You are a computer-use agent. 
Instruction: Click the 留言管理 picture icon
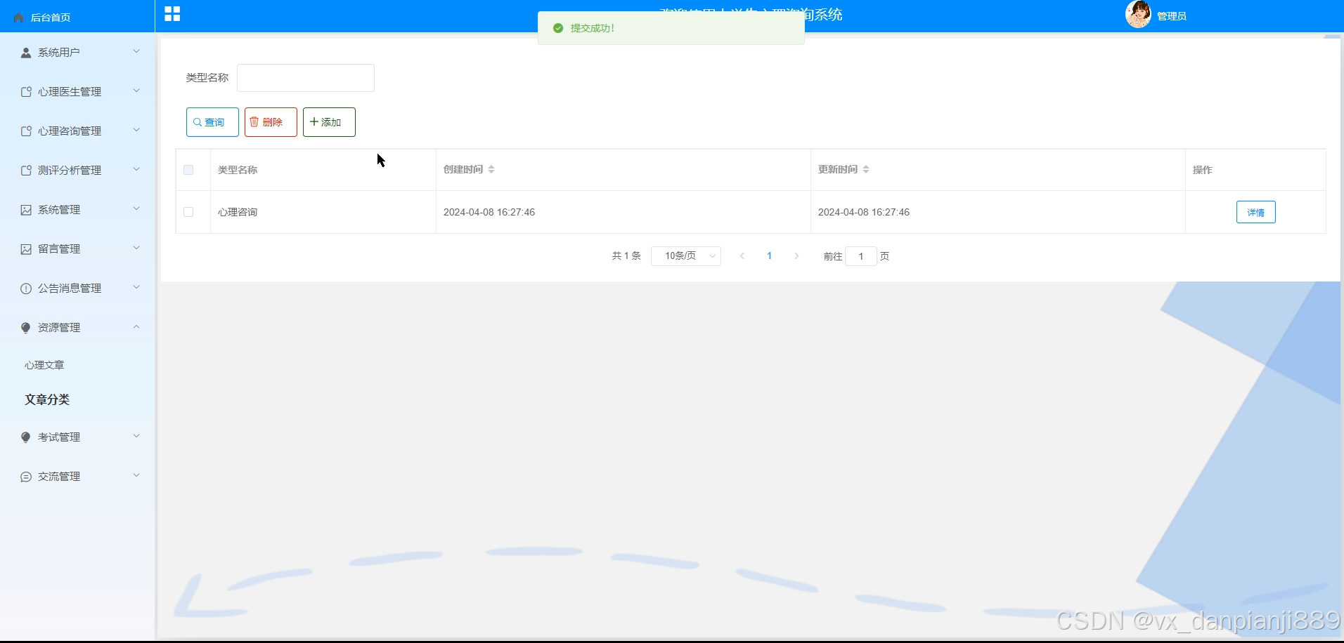point(26,249)
